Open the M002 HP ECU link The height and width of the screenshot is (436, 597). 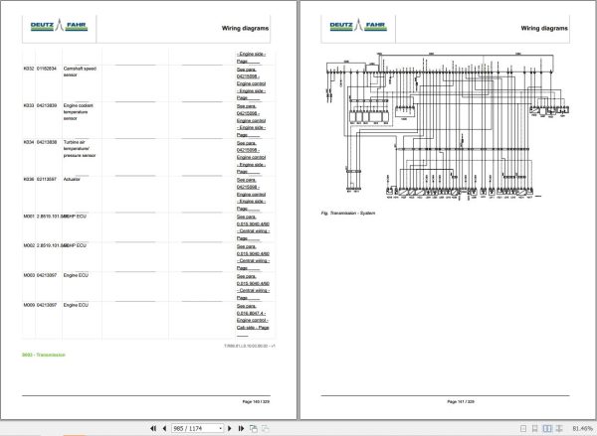(253, 257)
